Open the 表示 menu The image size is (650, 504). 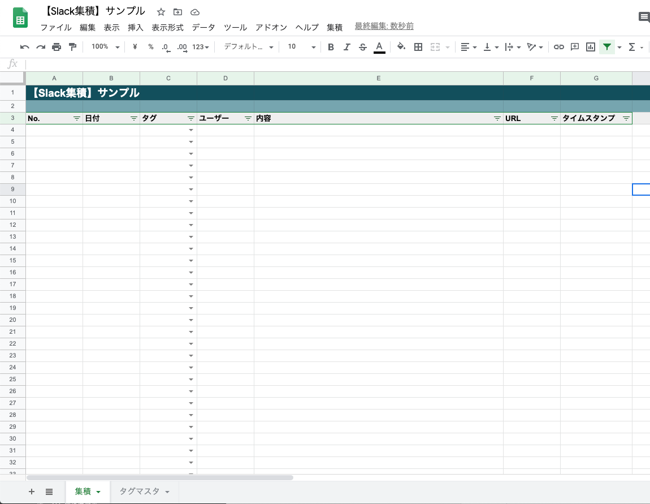(x=111, y=27)
